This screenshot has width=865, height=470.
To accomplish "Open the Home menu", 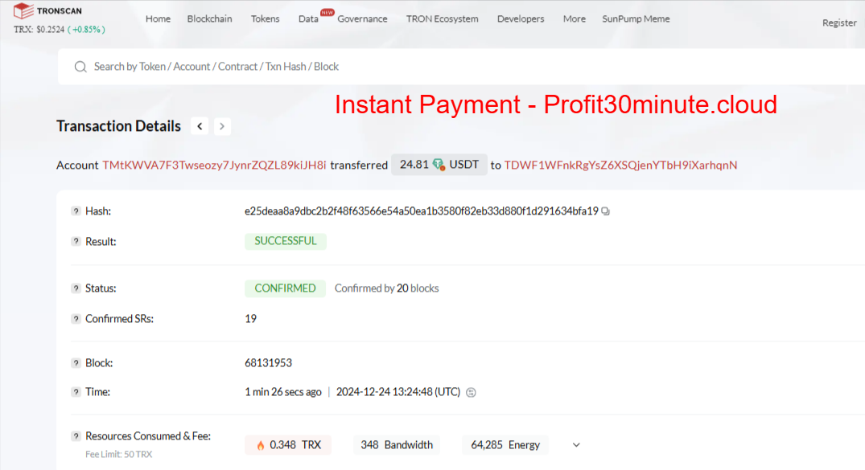I will [158, 18].
